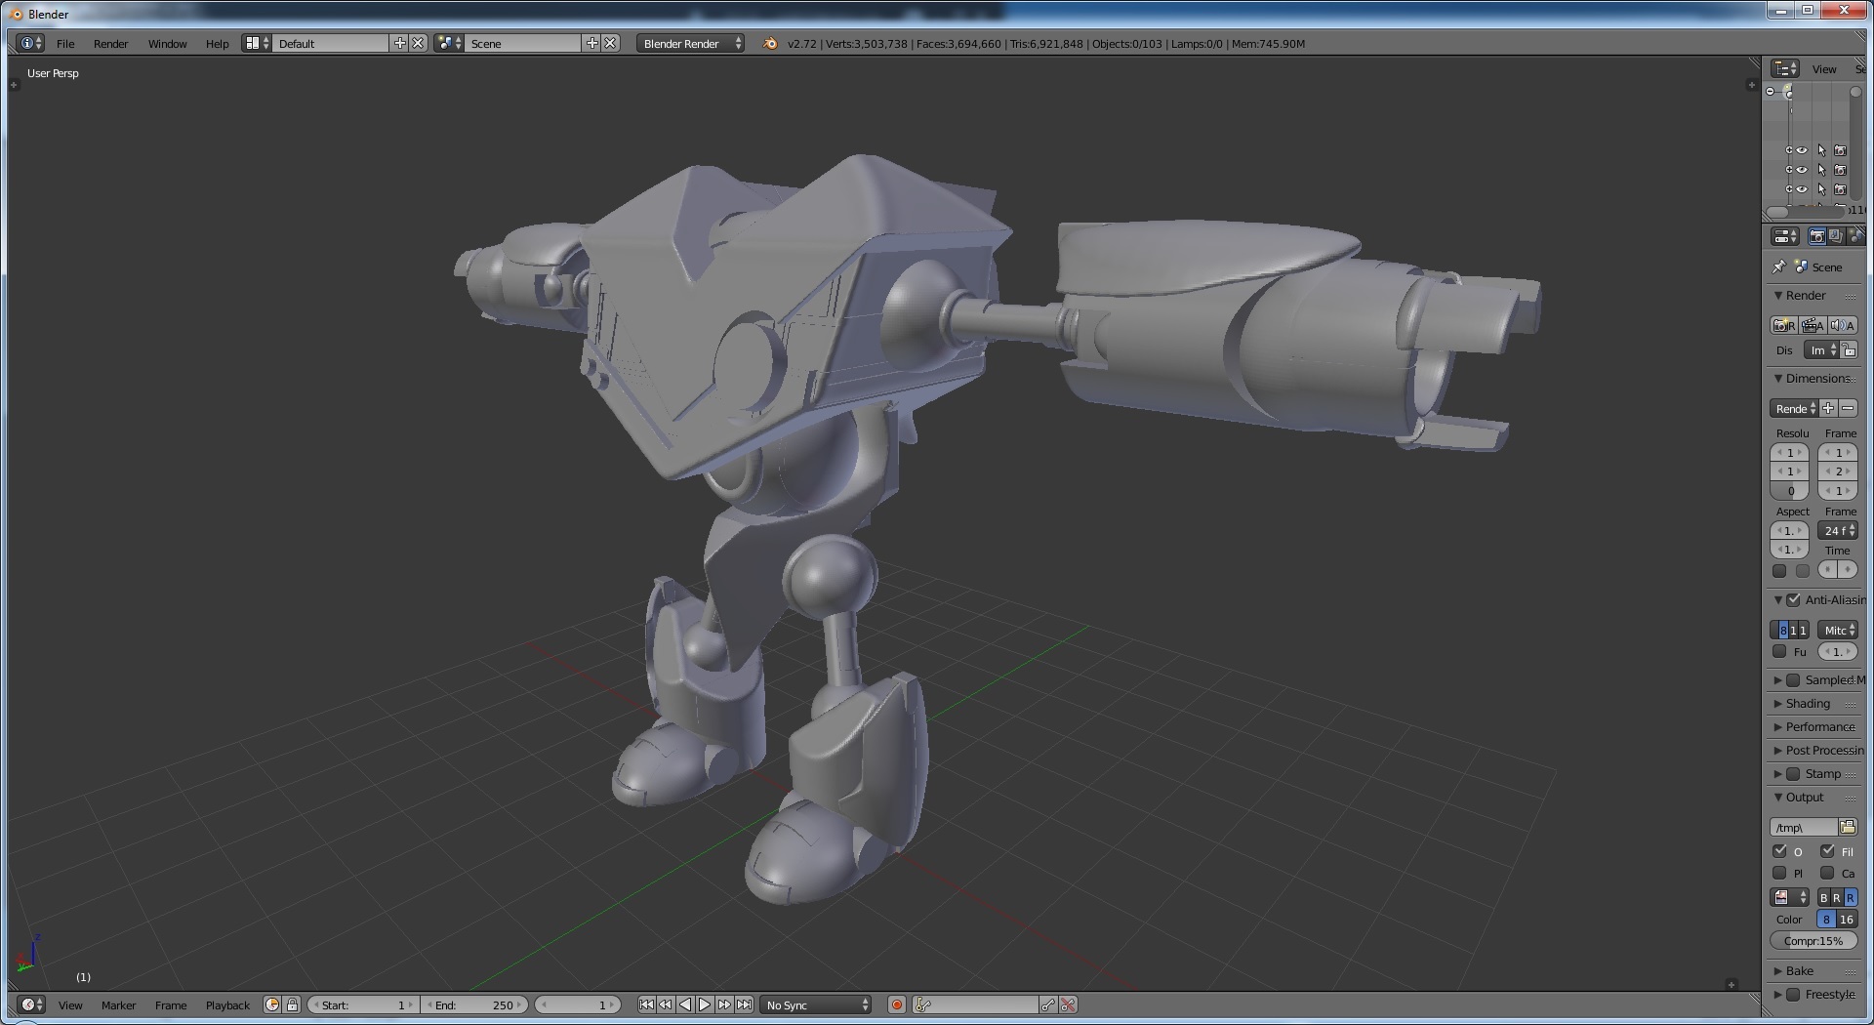Add a render dimensions preset
The image size is (1874, 1025).
pos(1828,408)
